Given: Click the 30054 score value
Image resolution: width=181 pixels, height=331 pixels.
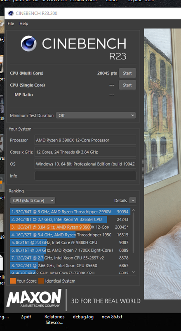Looking at the screenshot, I should click(x=122, y=212).
